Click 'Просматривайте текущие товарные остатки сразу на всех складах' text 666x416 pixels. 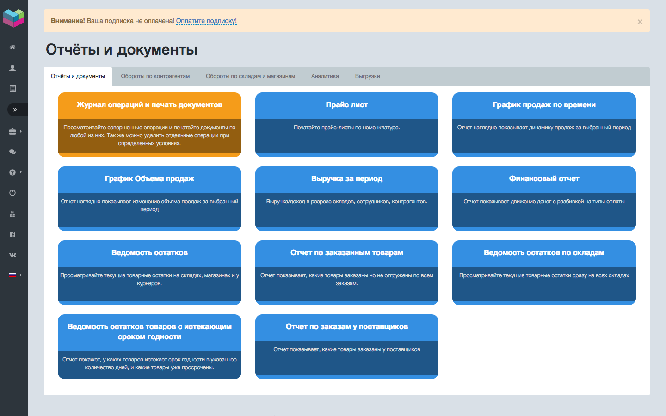[x=544, y=275]
